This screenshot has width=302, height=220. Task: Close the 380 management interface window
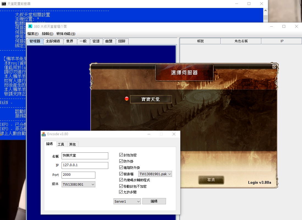click(x=297, y=26)
